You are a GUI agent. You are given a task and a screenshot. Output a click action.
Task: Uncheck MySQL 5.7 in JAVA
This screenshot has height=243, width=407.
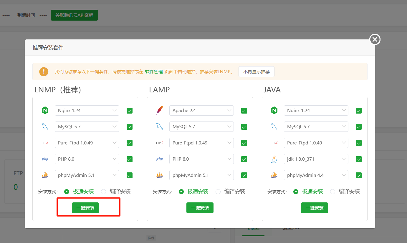[359, 127]
